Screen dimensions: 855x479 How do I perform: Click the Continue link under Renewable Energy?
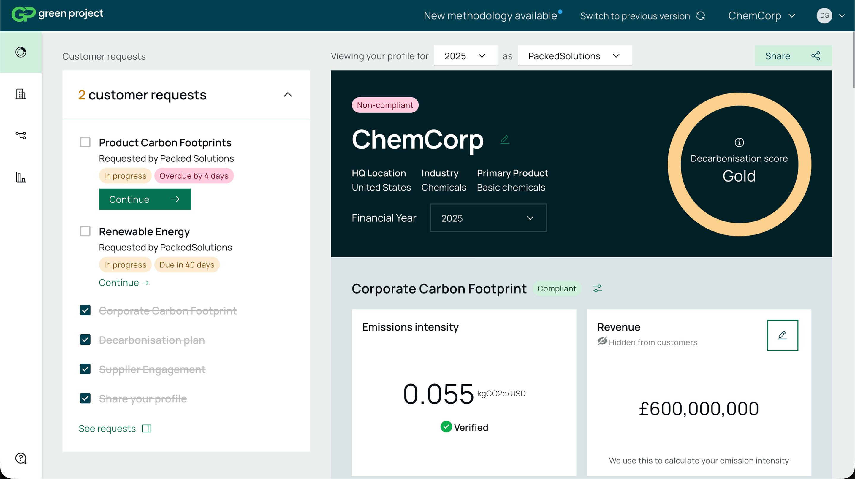(x=124, y=283)
